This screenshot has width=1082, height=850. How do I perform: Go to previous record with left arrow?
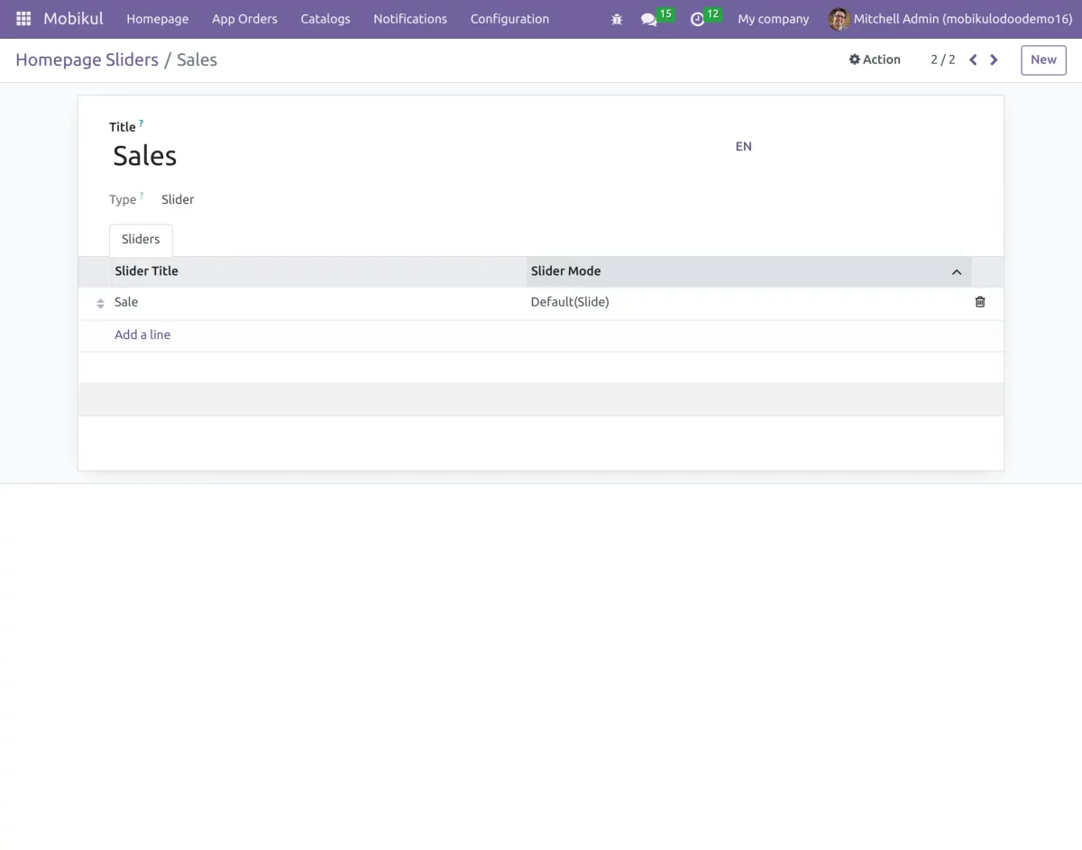972,59
